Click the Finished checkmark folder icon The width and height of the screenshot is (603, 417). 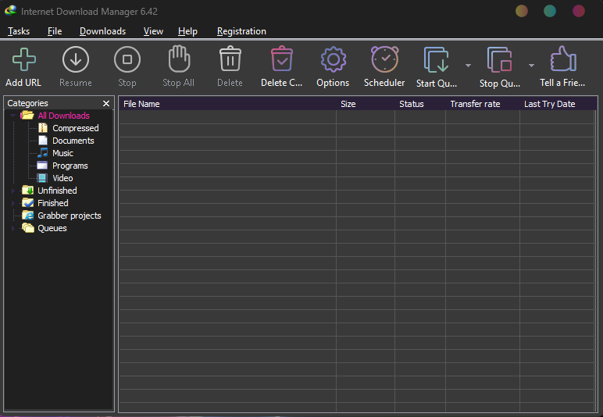(27, 203)
